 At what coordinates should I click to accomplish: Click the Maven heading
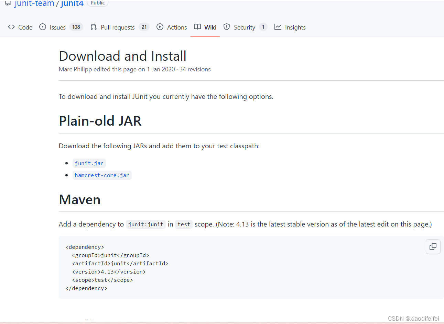pyautogui.click(x=80, y=199)
